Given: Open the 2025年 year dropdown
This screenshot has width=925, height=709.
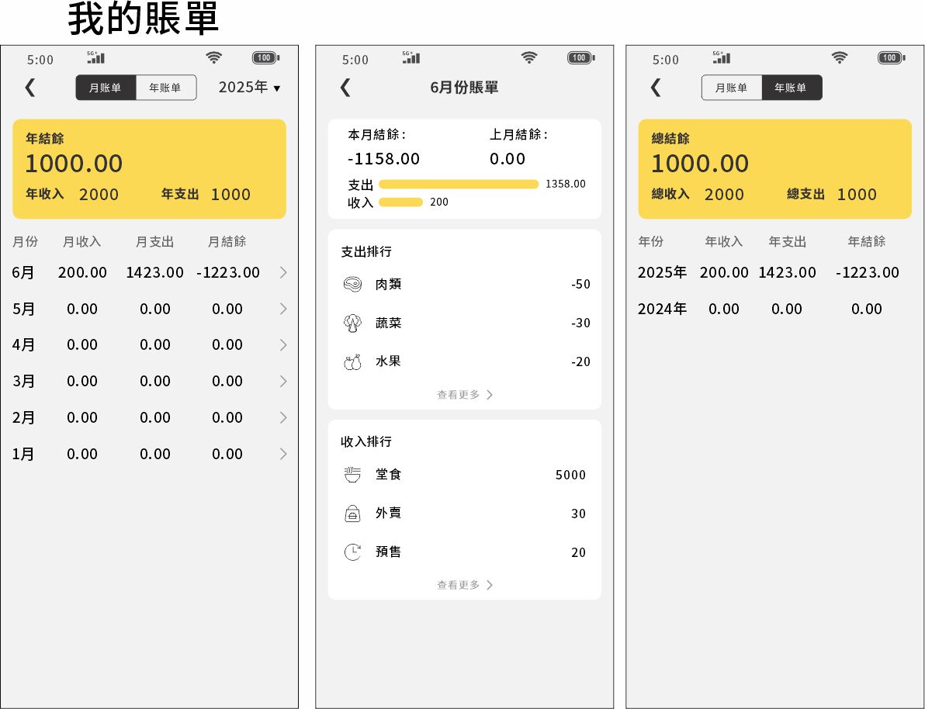Looking at the screenshot, I should point(249,88).
